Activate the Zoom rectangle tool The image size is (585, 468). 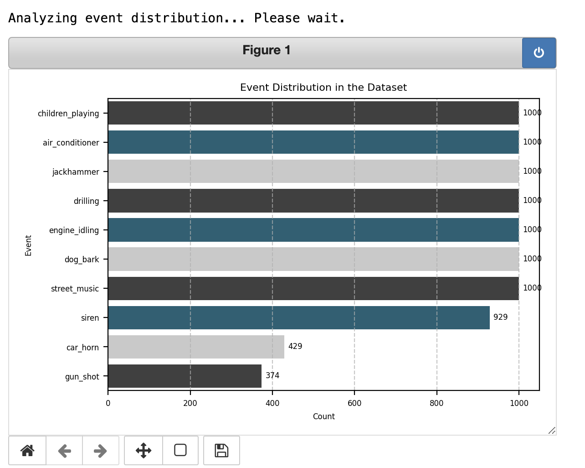pyautogui.click(x=180, y=451)
